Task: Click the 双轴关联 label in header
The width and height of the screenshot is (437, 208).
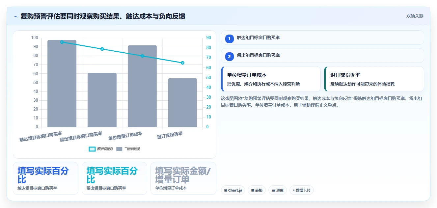Action: [415, 16]
